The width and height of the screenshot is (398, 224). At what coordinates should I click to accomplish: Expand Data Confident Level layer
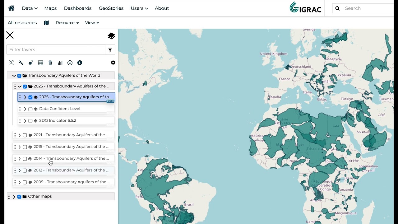pos(25,109)
